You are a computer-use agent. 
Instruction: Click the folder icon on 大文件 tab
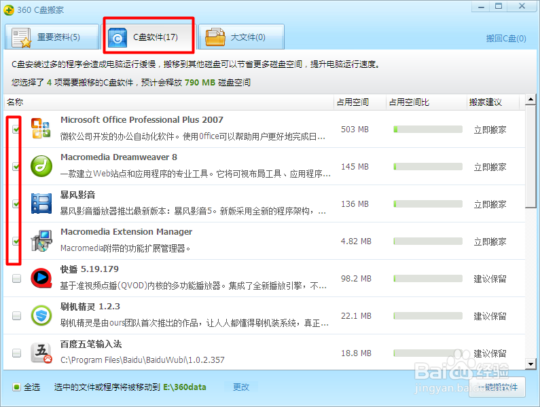215,37
